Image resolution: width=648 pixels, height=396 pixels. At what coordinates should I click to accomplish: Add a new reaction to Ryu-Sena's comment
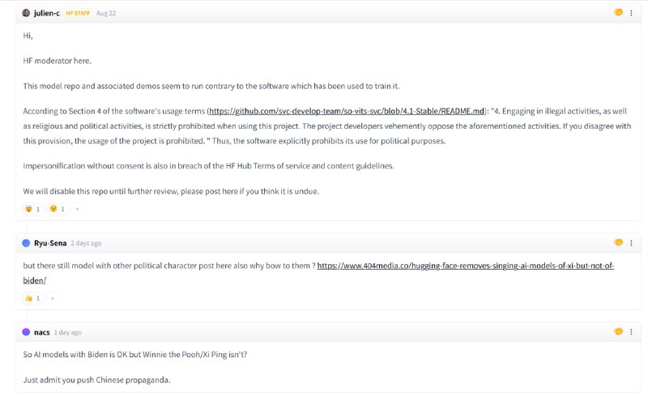coord(53,298)
